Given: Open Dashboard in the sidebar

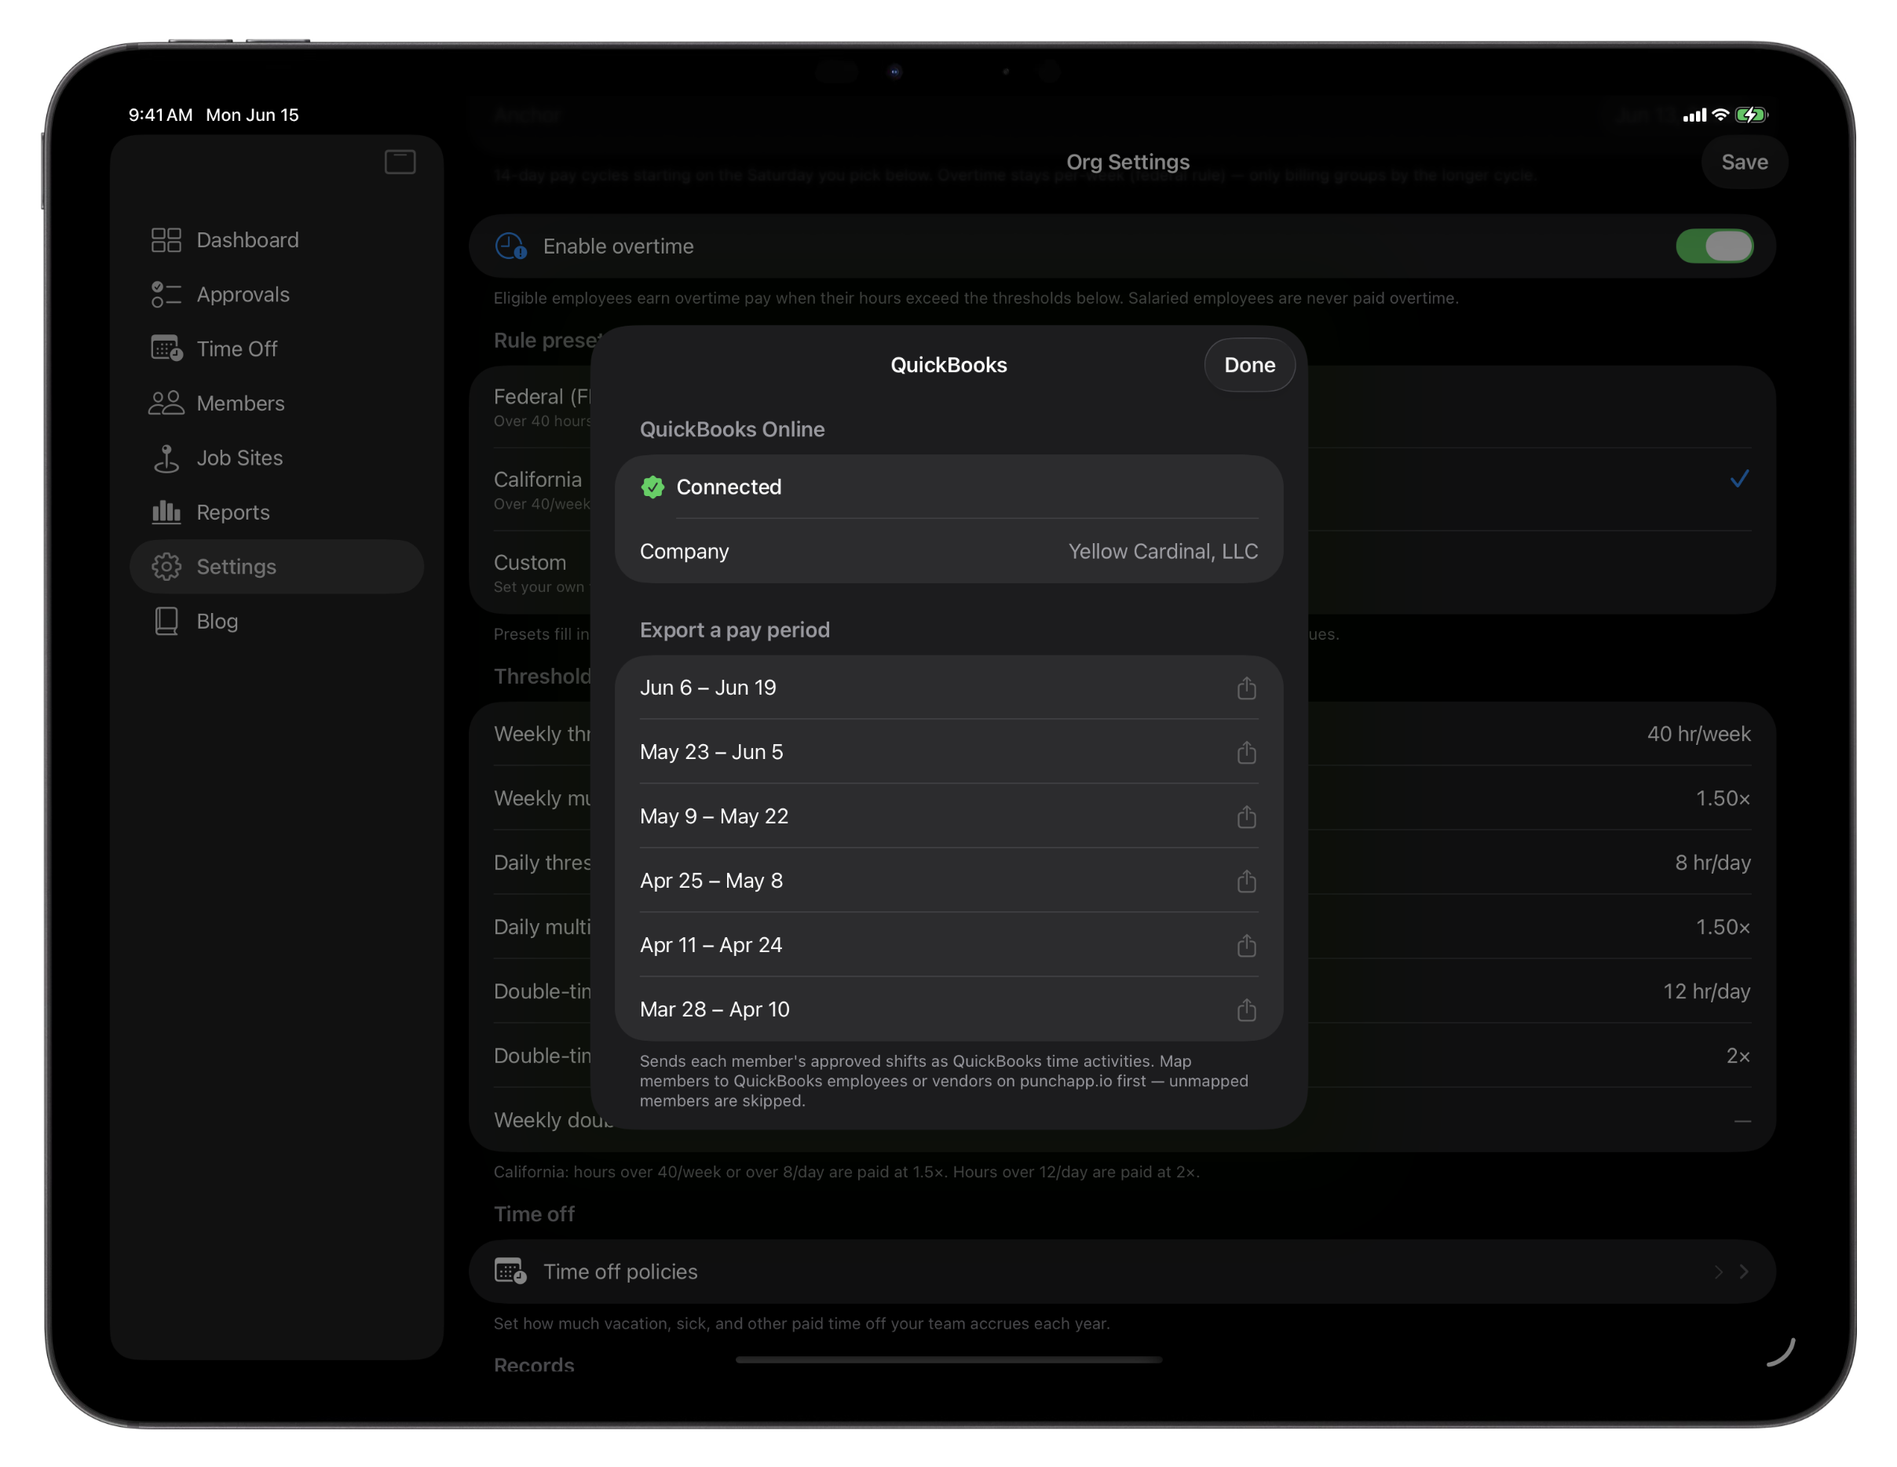Looking at the screenshot, I should pyautogui.click(x=276, y=239).
